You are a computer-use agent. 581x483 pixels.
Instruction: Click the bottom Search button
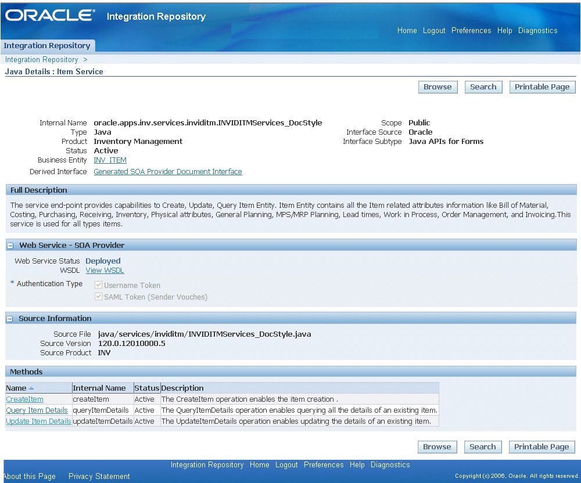tap(483, 447)
